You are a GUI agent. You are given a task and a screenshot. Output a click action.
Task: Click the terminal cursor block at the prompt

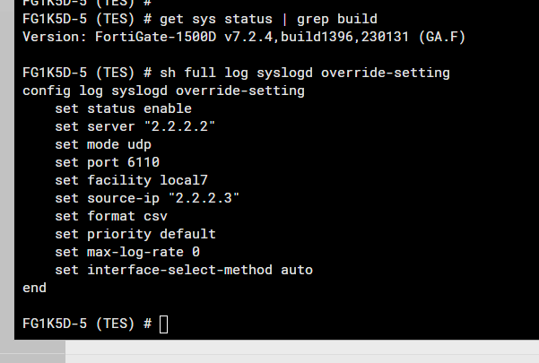(163, 324)
